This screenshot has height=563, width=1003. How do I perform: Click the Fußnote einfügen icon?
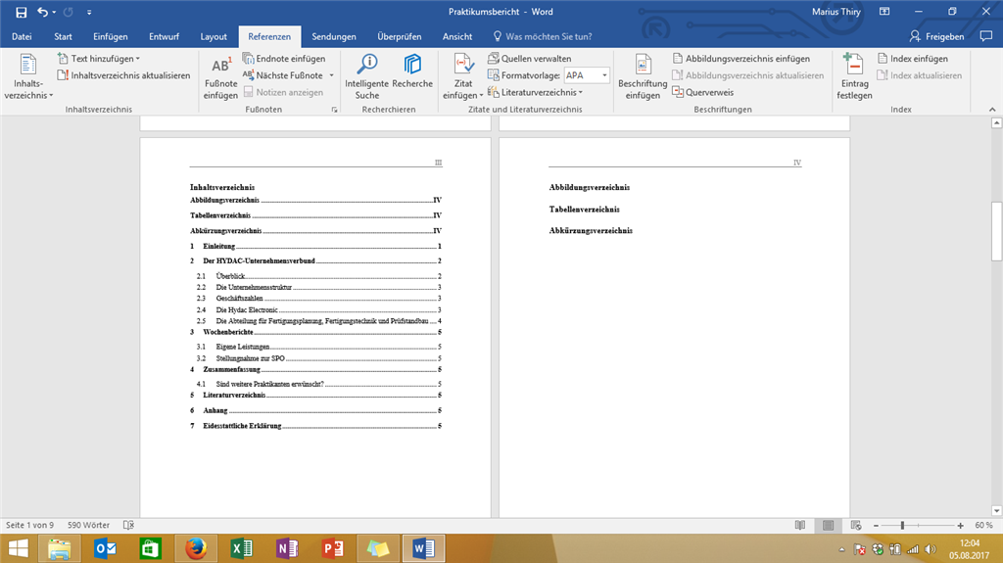click(x=220, y=78)
